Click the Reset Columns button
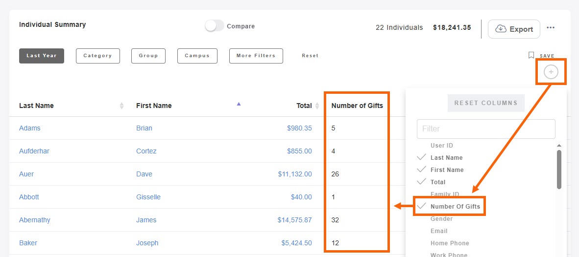The width and height of the screenshot is (579, 257). coord(485,103)
